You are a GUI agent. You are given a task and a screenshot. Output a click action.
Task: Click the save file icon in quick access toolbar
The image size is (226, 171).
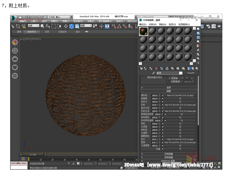tap(29, 17)
